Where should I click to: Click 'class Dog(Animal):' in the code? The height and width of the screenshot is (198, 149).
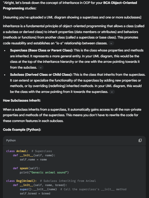pos(21,181)
